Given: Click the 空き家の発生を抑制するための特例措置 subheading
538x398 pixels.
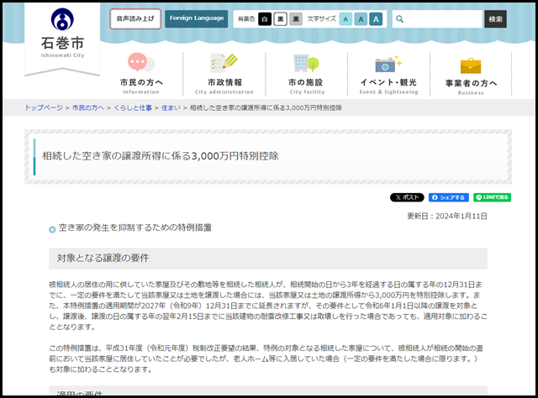Looking at the screenshot, I should click(134, 228).
